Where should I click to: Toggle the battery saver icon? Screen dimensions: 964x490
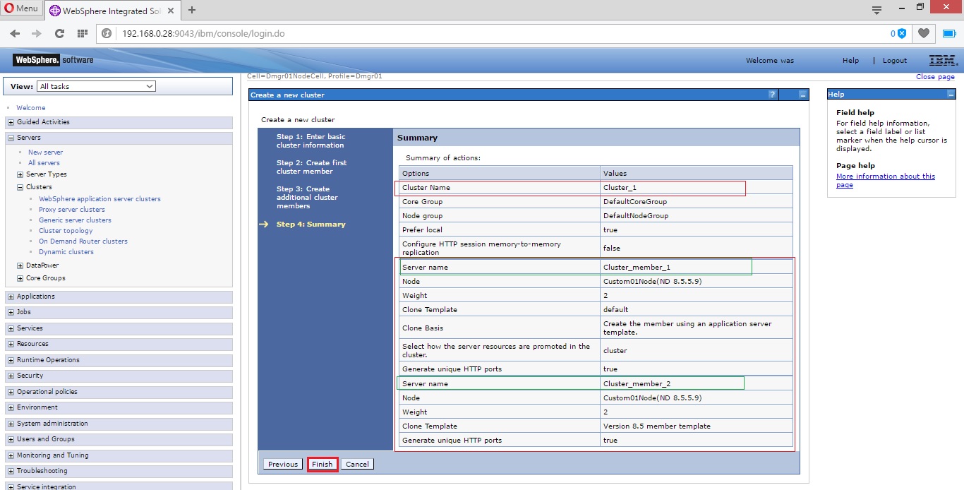pos(948,32)
